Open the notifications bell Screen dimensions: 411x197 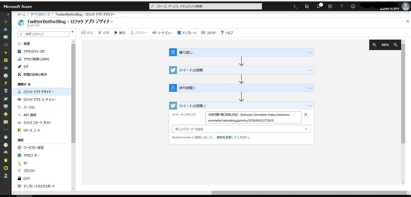tap(319, 6)
